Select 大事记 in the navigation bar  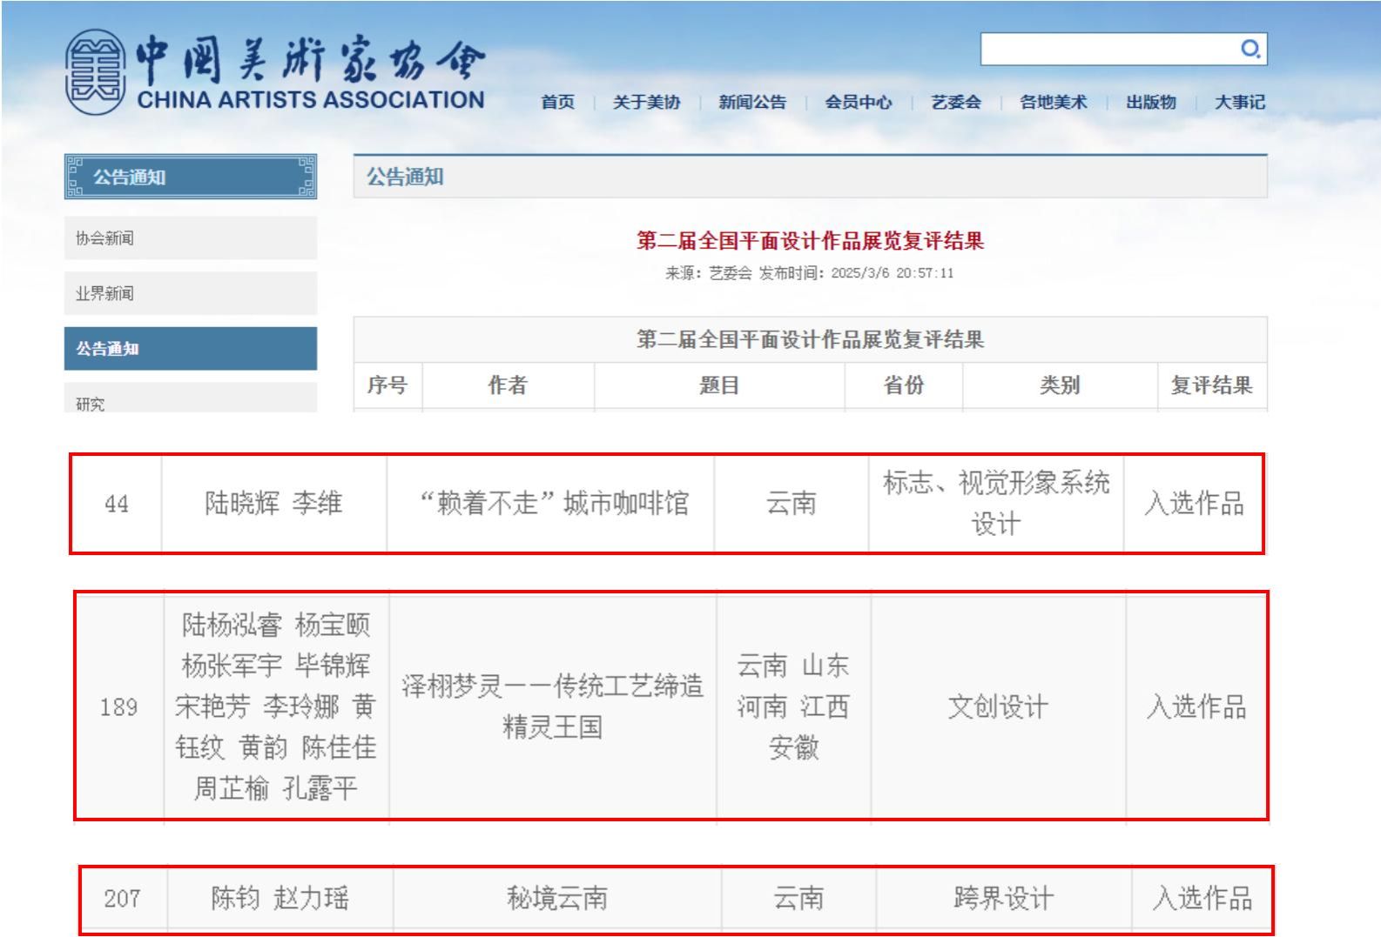tap(1240, 103)
